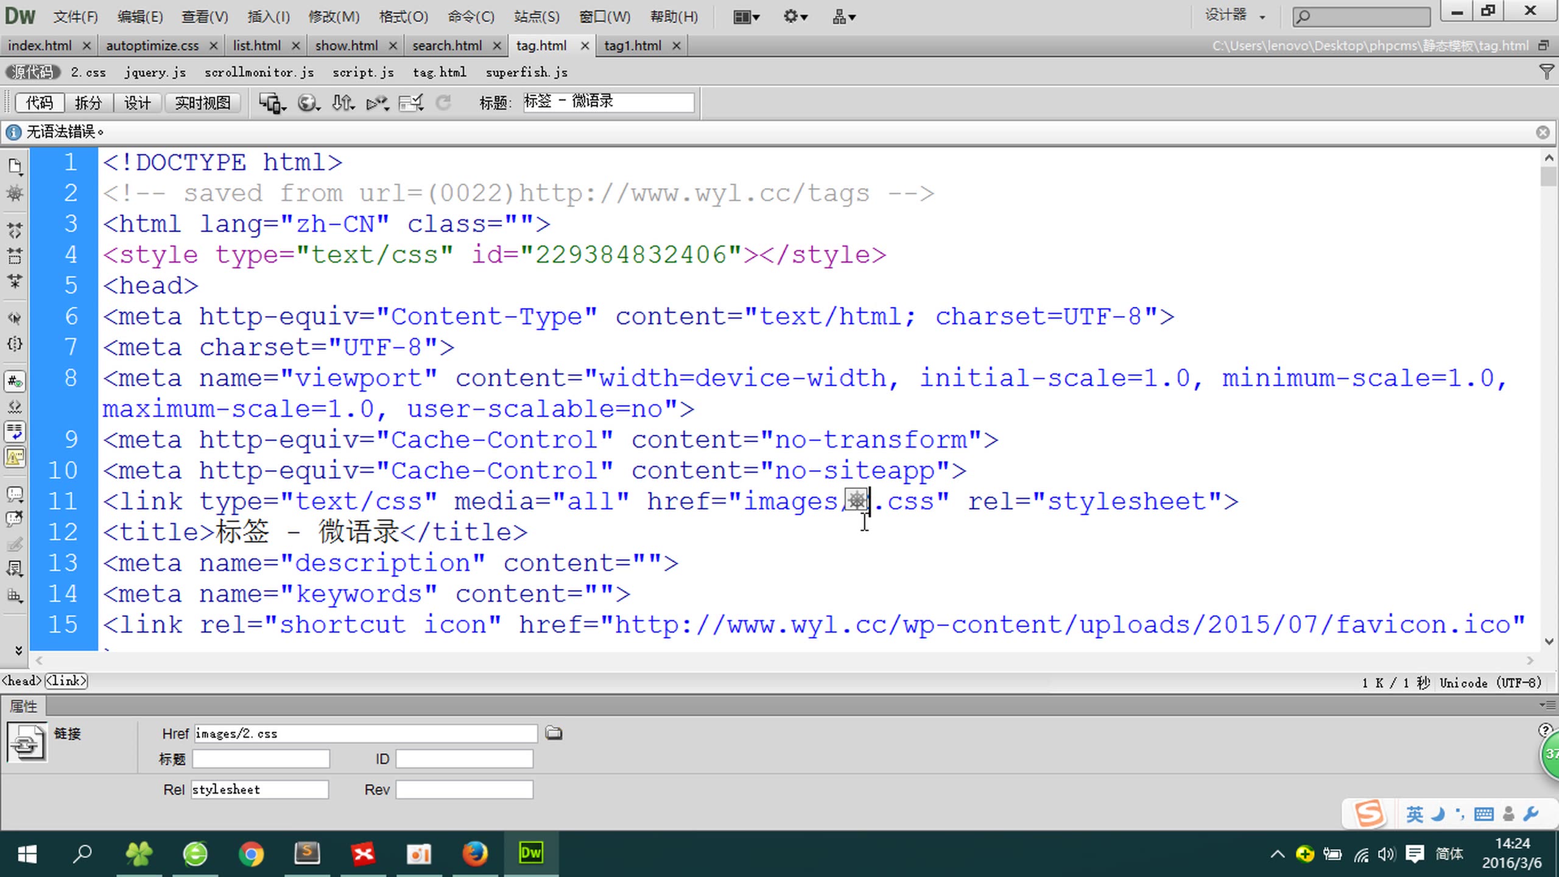Expand more code toolbar tools chevron
The image size is (1559, 877).
tap(18, 650)
